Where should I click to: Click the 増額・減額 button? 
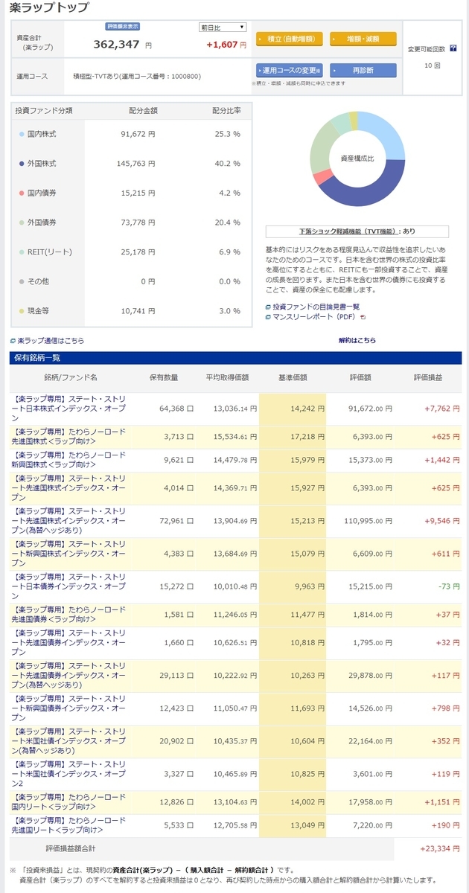363,39
